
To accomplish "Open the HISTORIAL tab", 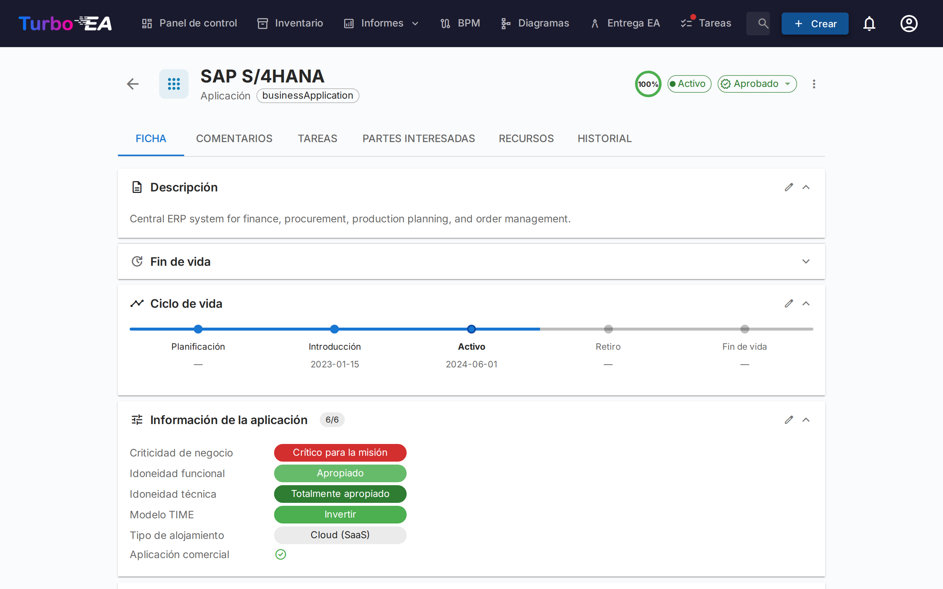I will [604, 138].
